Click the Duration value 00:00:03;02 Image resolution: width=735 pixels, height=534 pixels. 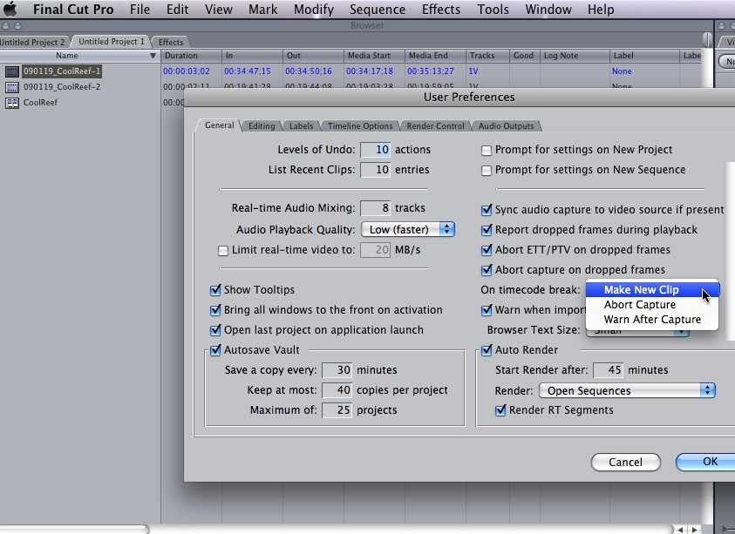pyautogui.click(x=187, y=71)
